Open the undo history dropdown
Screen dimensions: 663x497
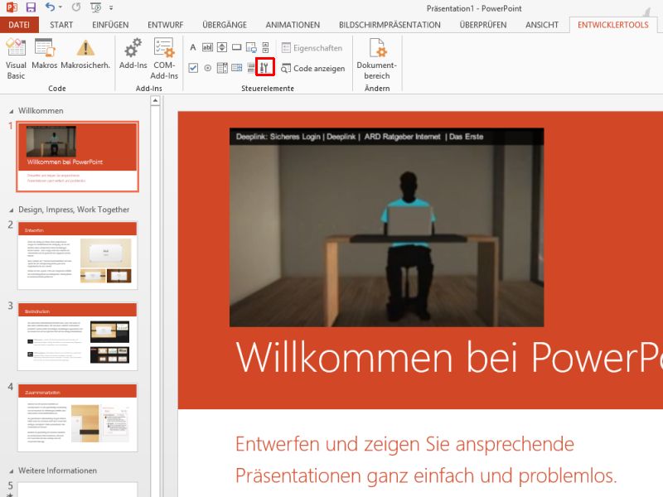click(60, 7)
